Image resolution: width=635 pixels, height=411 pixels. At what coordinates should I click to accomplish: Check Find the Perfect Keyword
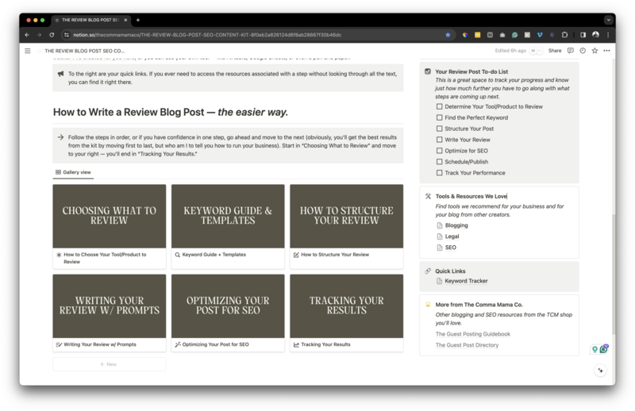pyautogui.click(x=439, y=117)
